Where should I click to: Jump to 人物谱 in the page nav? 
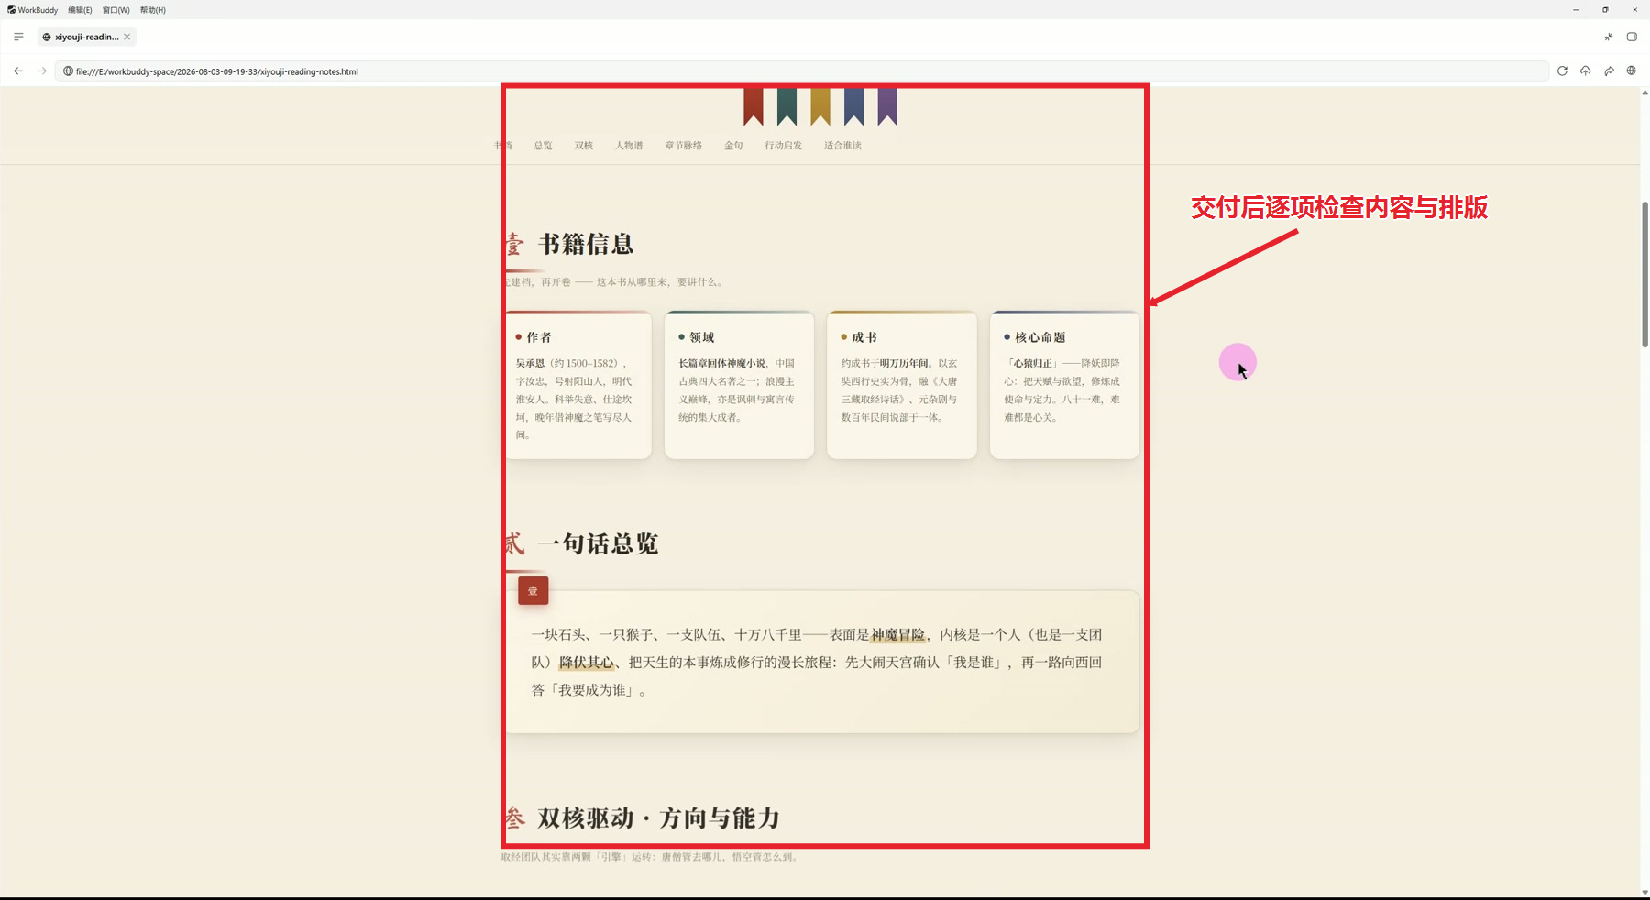629,146
